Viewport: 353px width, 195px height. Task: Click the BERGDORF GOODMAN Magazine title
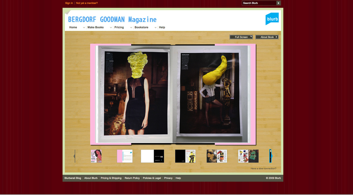[x=112, y=20]
